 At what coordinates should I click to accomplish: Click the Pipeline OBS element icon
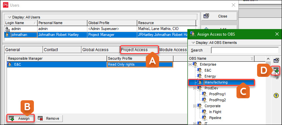click(x=204, y=118)
